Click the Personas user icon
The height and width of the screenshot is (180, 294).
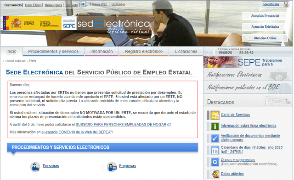click(35, 167)
